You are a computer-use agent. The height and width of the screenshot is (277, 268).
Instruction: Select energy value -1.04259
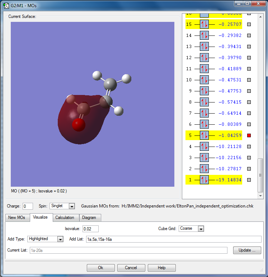coord(230,135)
